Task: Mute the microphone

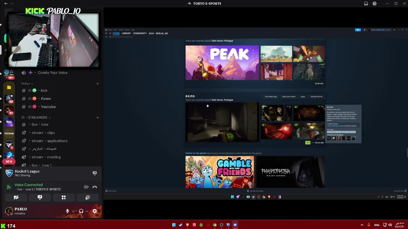Action: [x=68, y=211]
